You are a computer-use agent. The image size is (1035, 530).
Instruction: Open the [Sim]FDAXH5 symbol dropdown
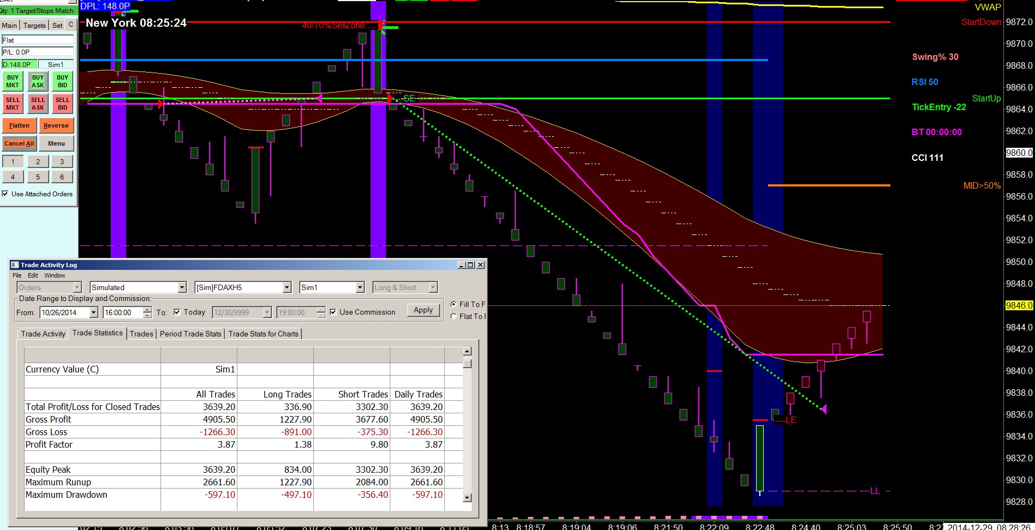287,287
